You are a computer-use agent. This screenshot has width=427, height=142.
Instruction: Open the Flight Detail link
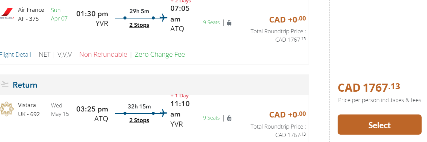(x=15, y=54)
